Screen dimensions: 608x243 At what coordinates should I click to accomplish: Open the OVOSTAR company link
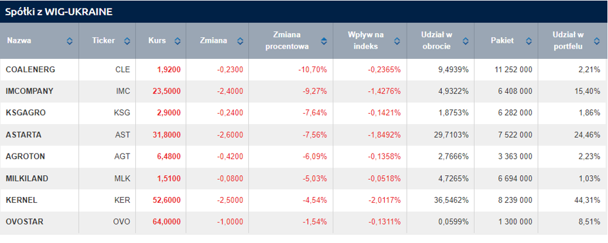tap(24, 222)
